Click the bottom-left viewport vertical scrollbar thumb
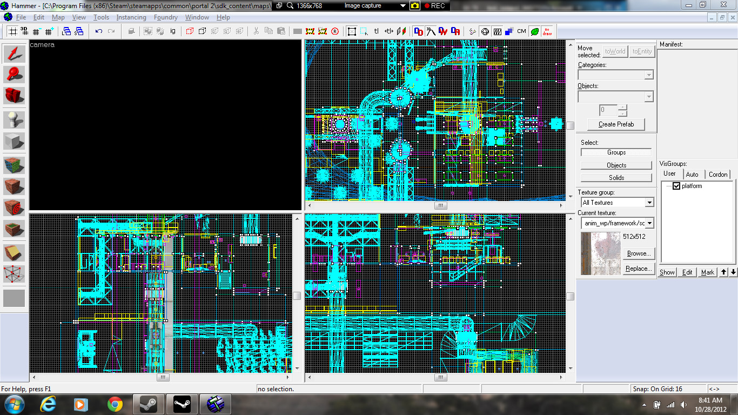The width and height of the screenshot is (738, 415). tap(297, 296)
